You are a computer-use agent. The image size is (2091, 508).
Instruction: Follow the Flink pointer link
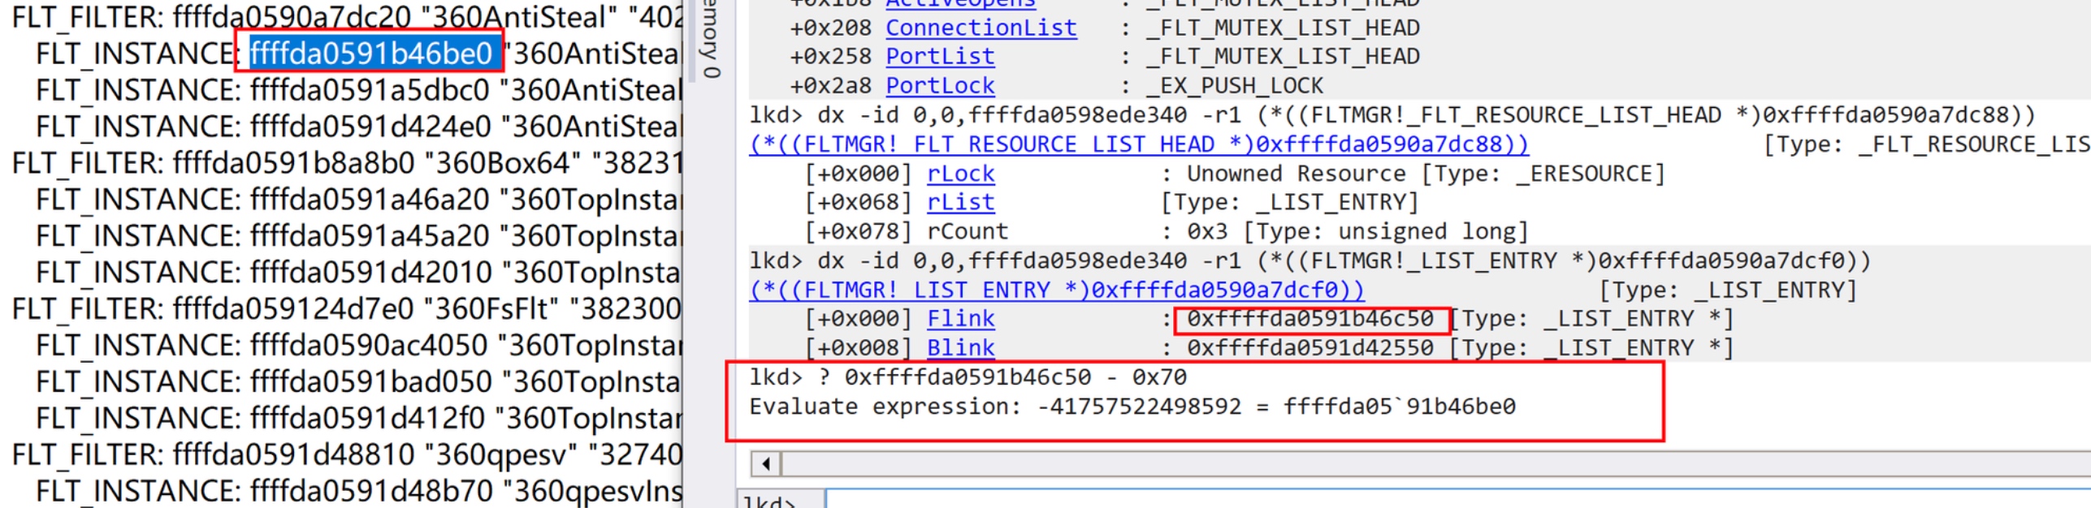click(x=960, y=319)
